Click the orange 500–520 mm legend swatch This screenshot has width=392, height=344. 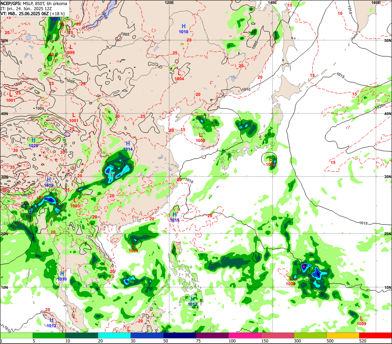coord(343,335)
